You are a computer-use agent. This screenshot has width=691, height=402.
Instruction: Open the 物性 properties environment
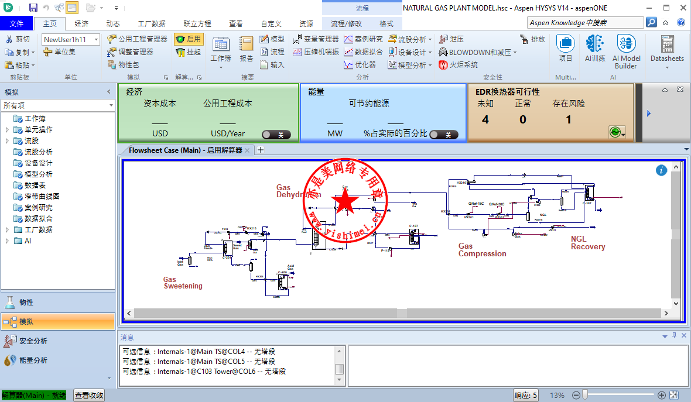pyautogui.click(x=58, y=303)
